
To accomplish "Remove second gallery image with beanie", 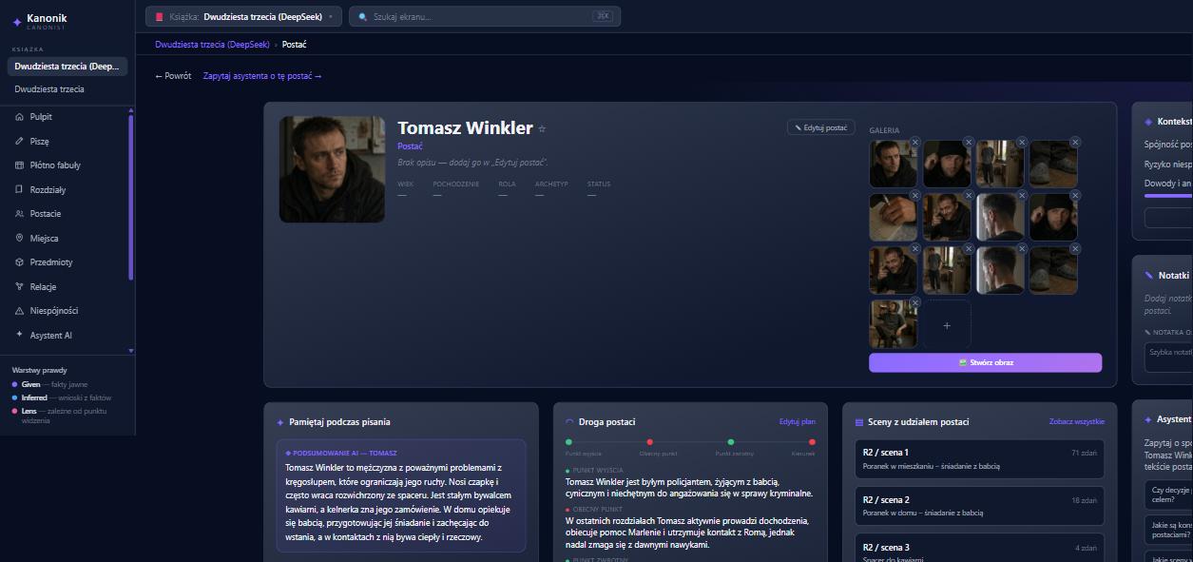I will (x=968, y=142).
